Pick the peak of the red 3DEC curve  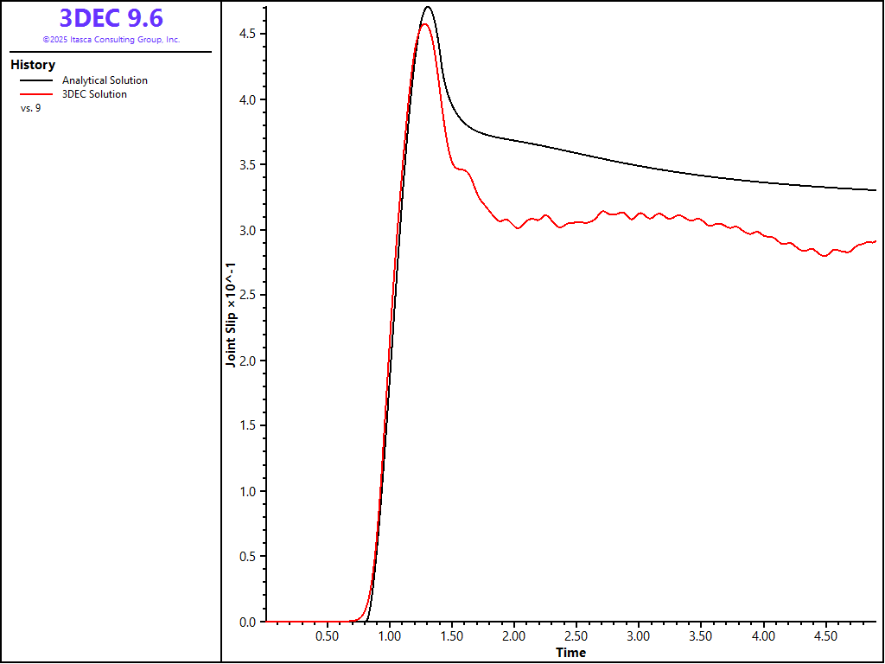pos(424,24)
